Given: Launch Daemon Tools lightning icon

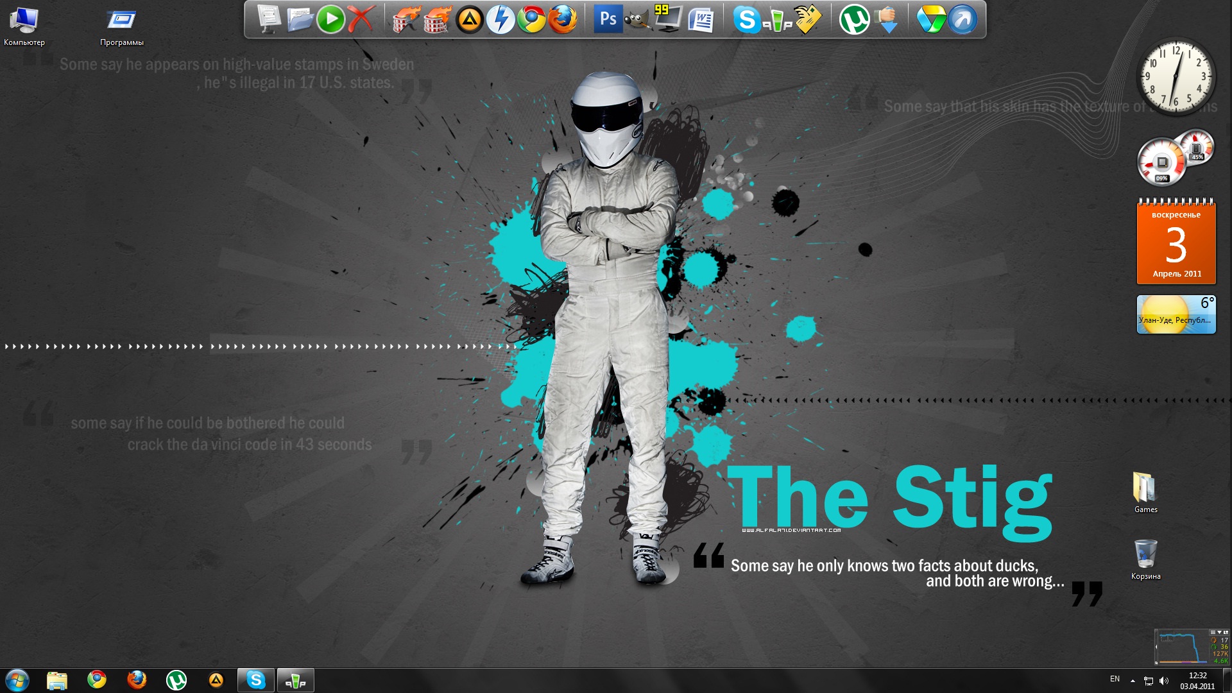Looking at the screenshot, I should click(x=501, y=19).
